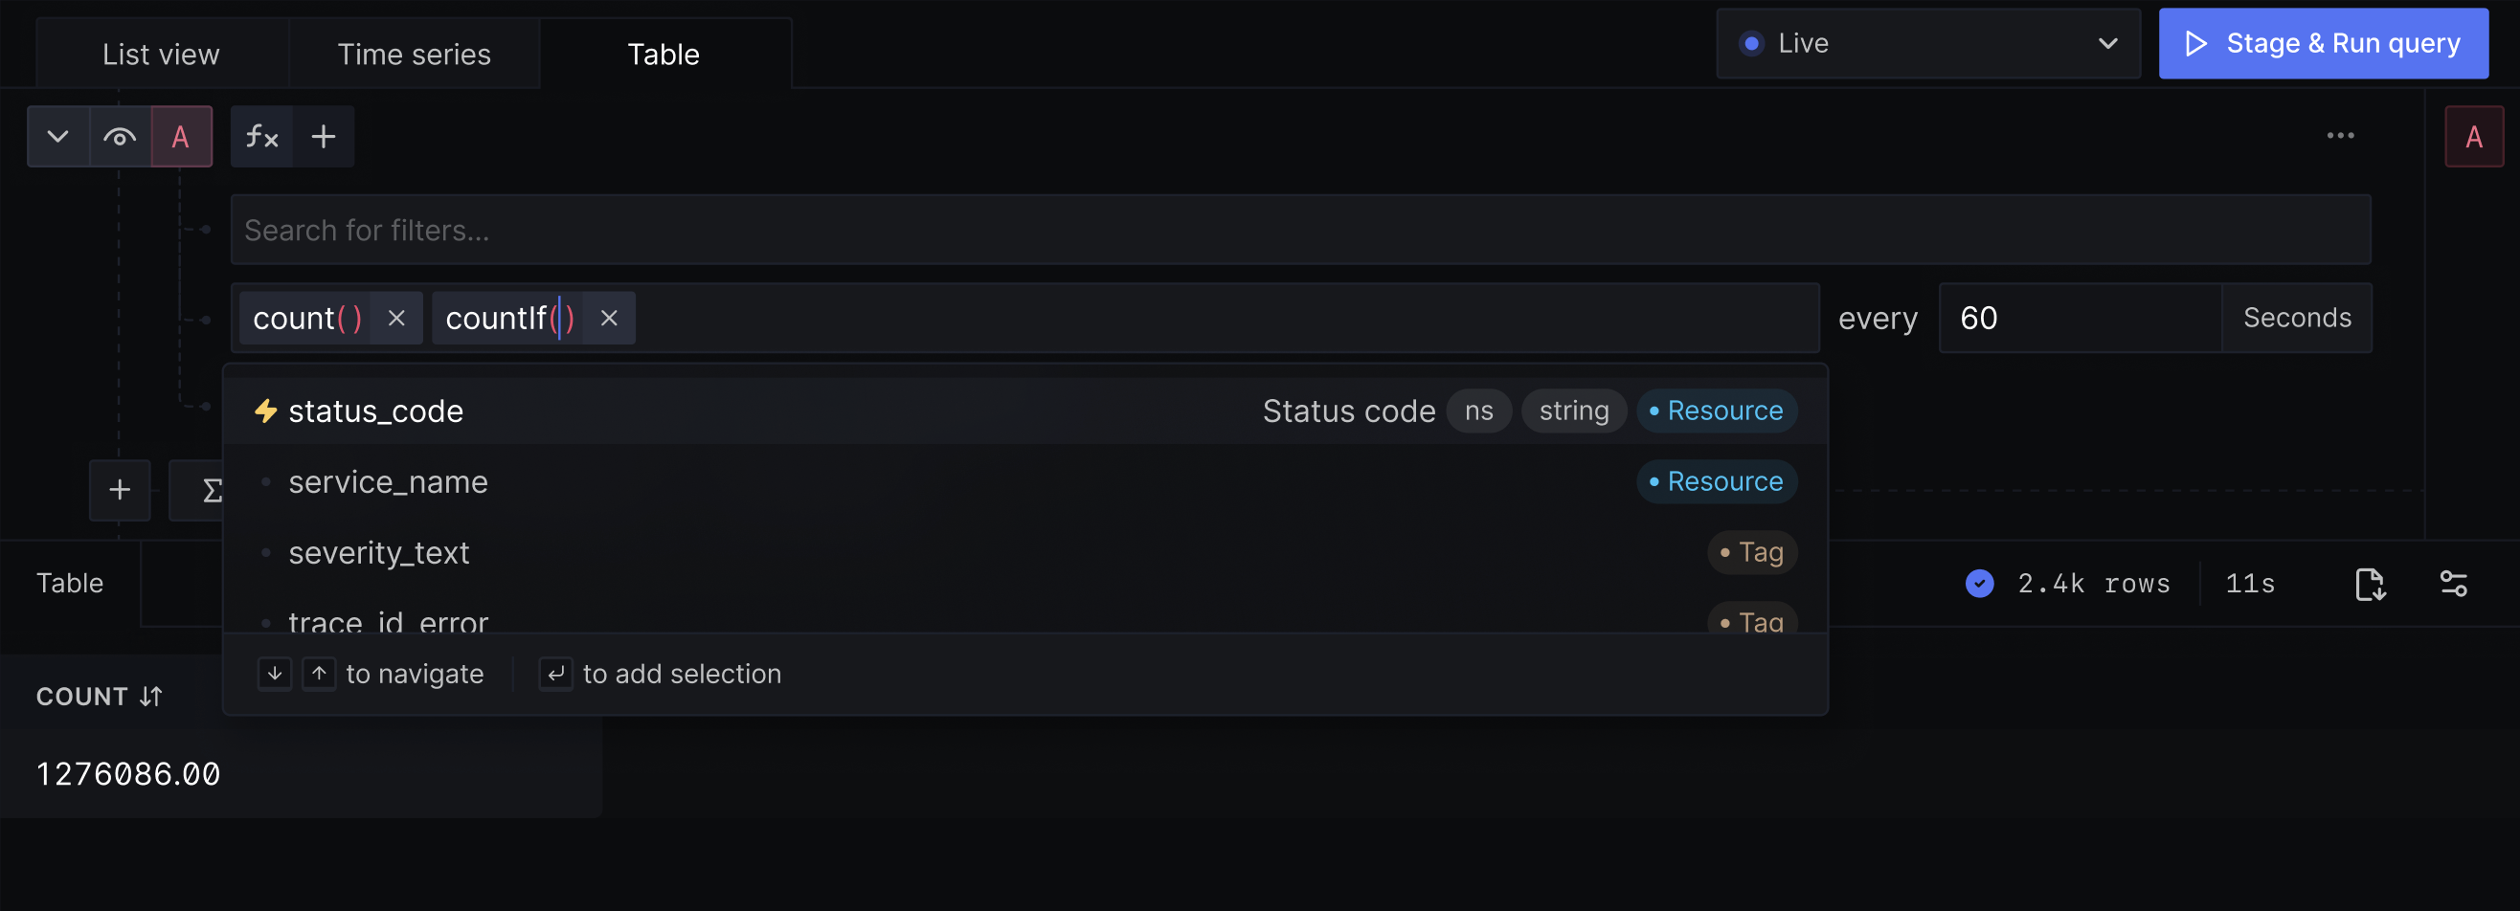The image size is (2520, 911).
Task: Open table settings sliders icon
Action: [x=2453, y=584]
